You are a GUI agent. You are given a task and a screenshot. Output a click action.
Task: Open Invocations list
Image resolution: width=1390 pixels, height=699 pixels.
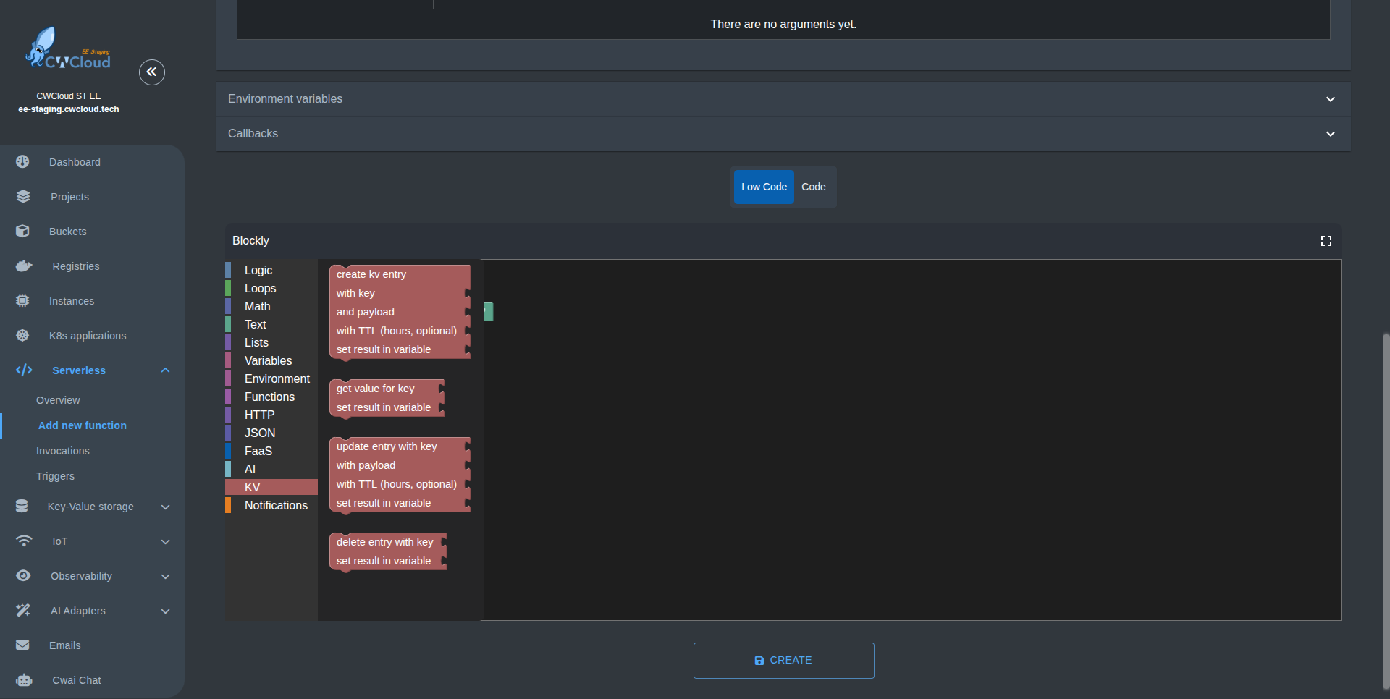(63, 451)
